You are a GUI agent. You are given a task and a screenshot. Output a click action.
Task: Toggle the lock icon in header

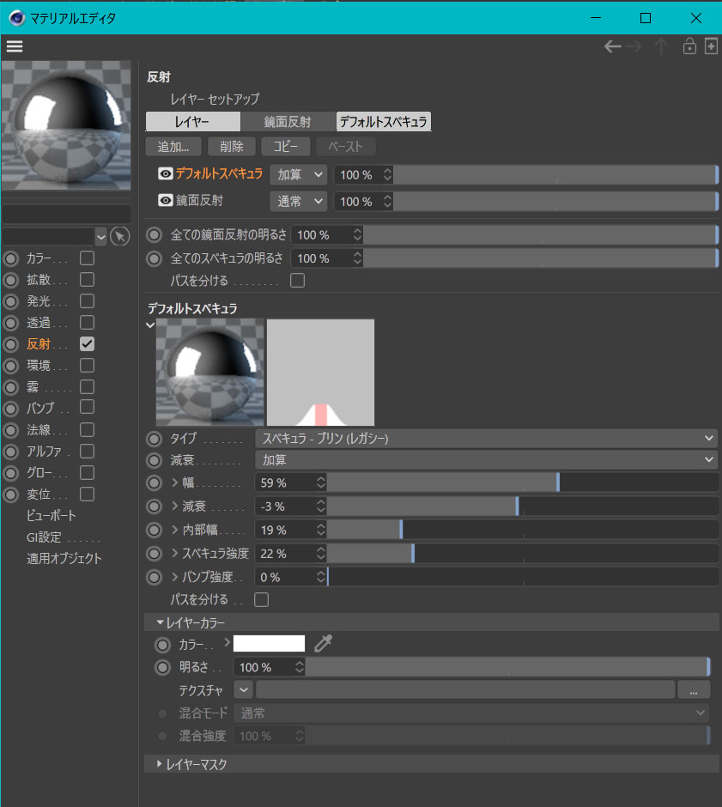coord(689,46)
